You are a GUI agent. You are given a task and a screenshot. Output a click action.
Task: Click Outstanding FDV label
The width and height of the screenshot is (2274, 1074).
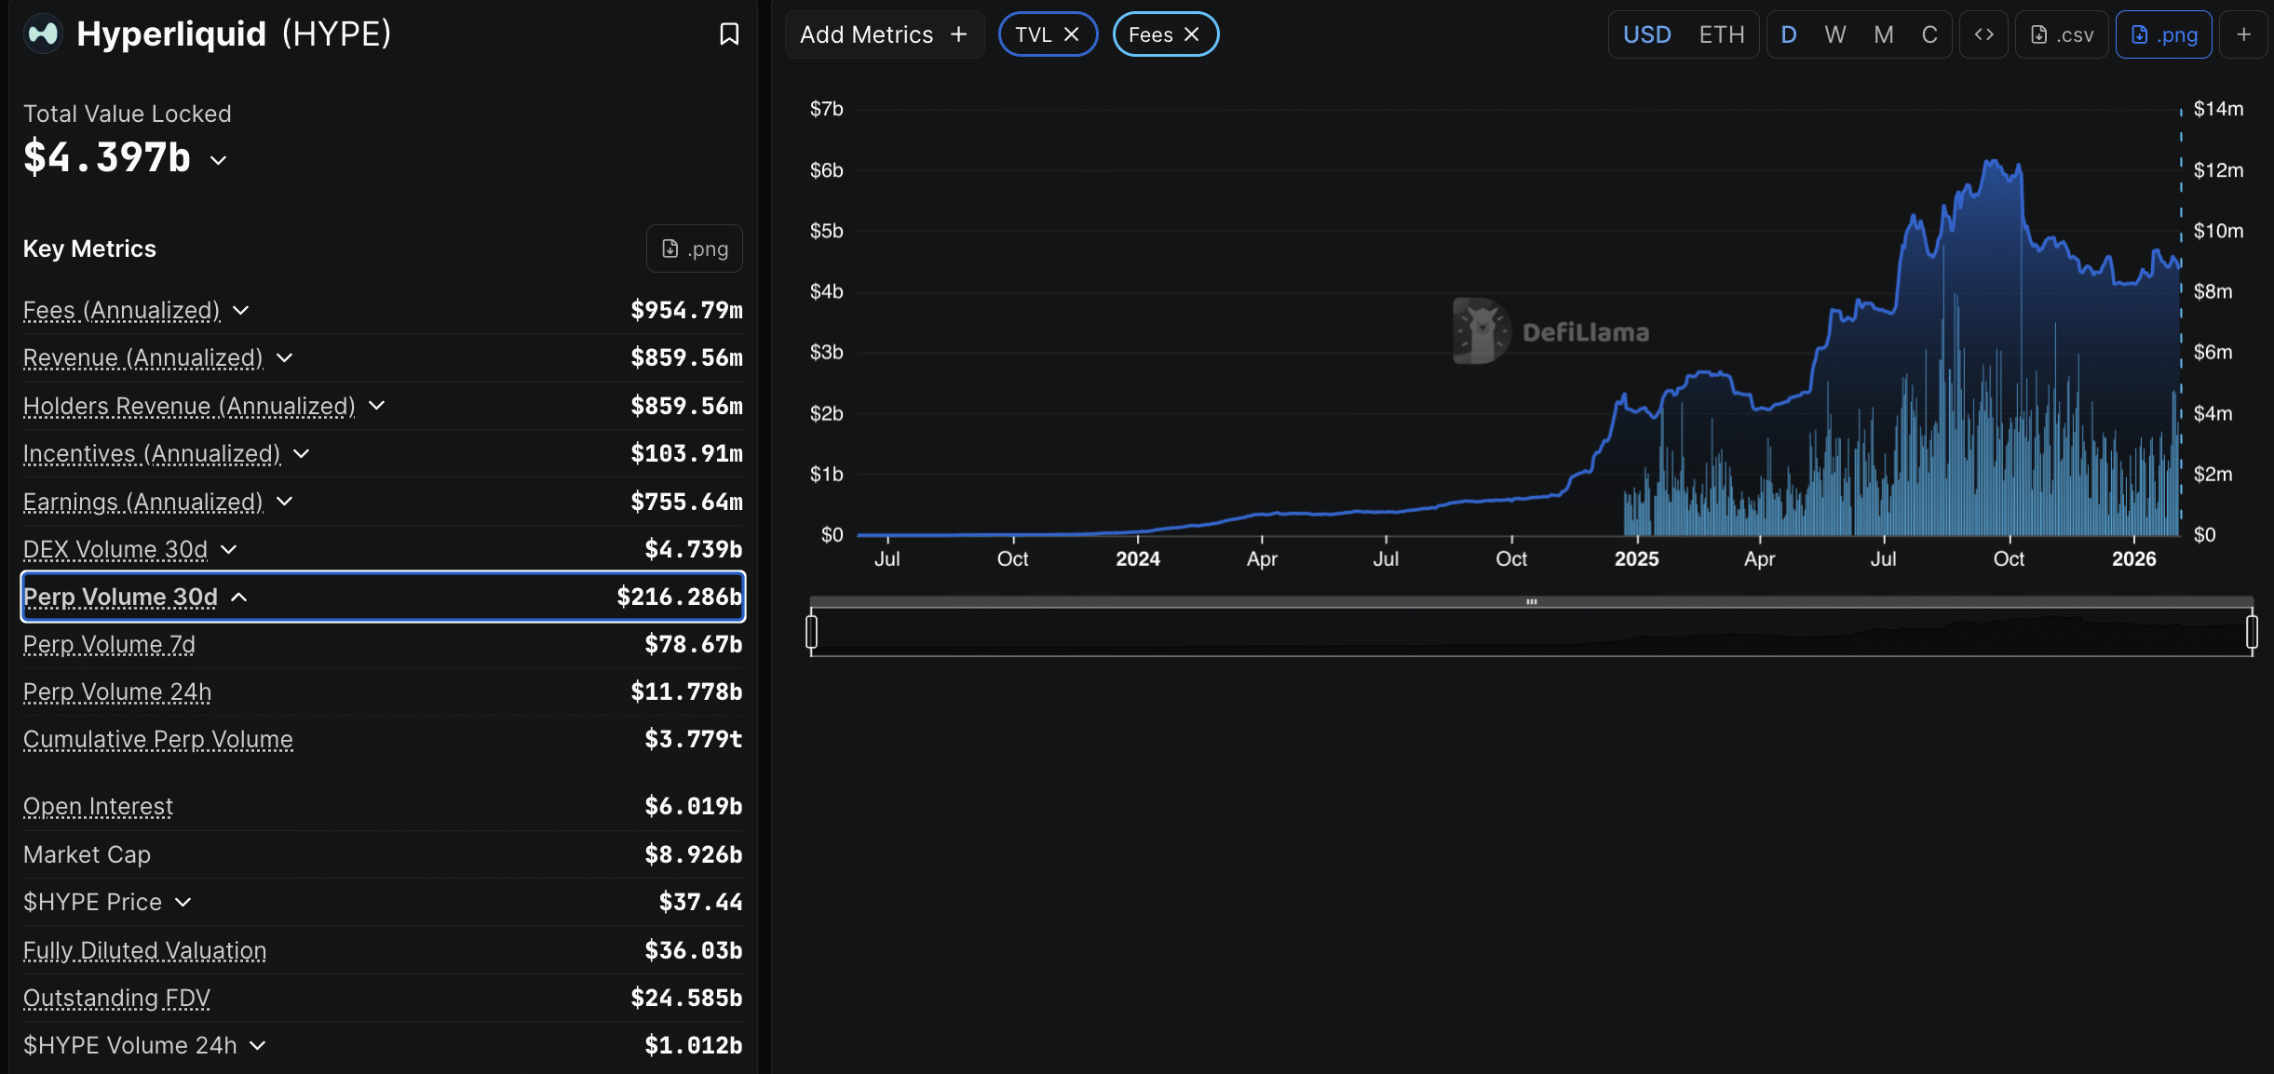coord(116,998)
